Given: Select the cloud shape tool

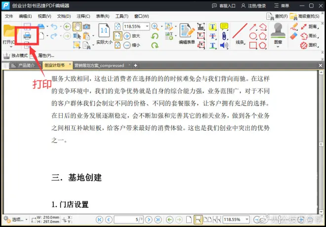Looking at the screenshot, I should [x=263, y=45].
